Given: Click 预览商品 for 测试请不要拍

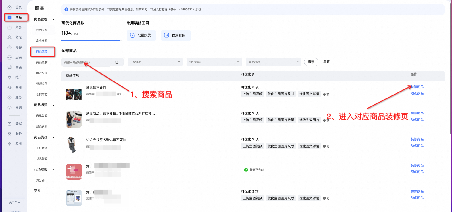Looking at the screenshot, I should [417, 93].
